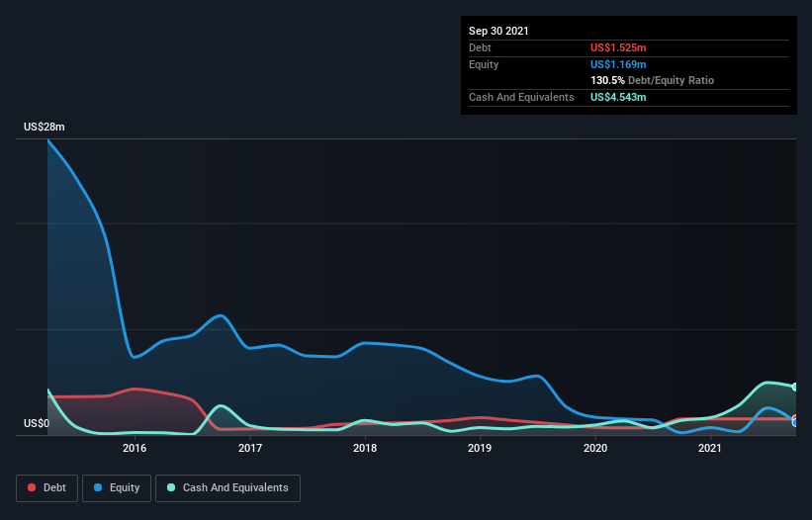Click Cash And Equivalents label in tooltip
The height and width of the screenshot is (520, 812).
[521, 97]
